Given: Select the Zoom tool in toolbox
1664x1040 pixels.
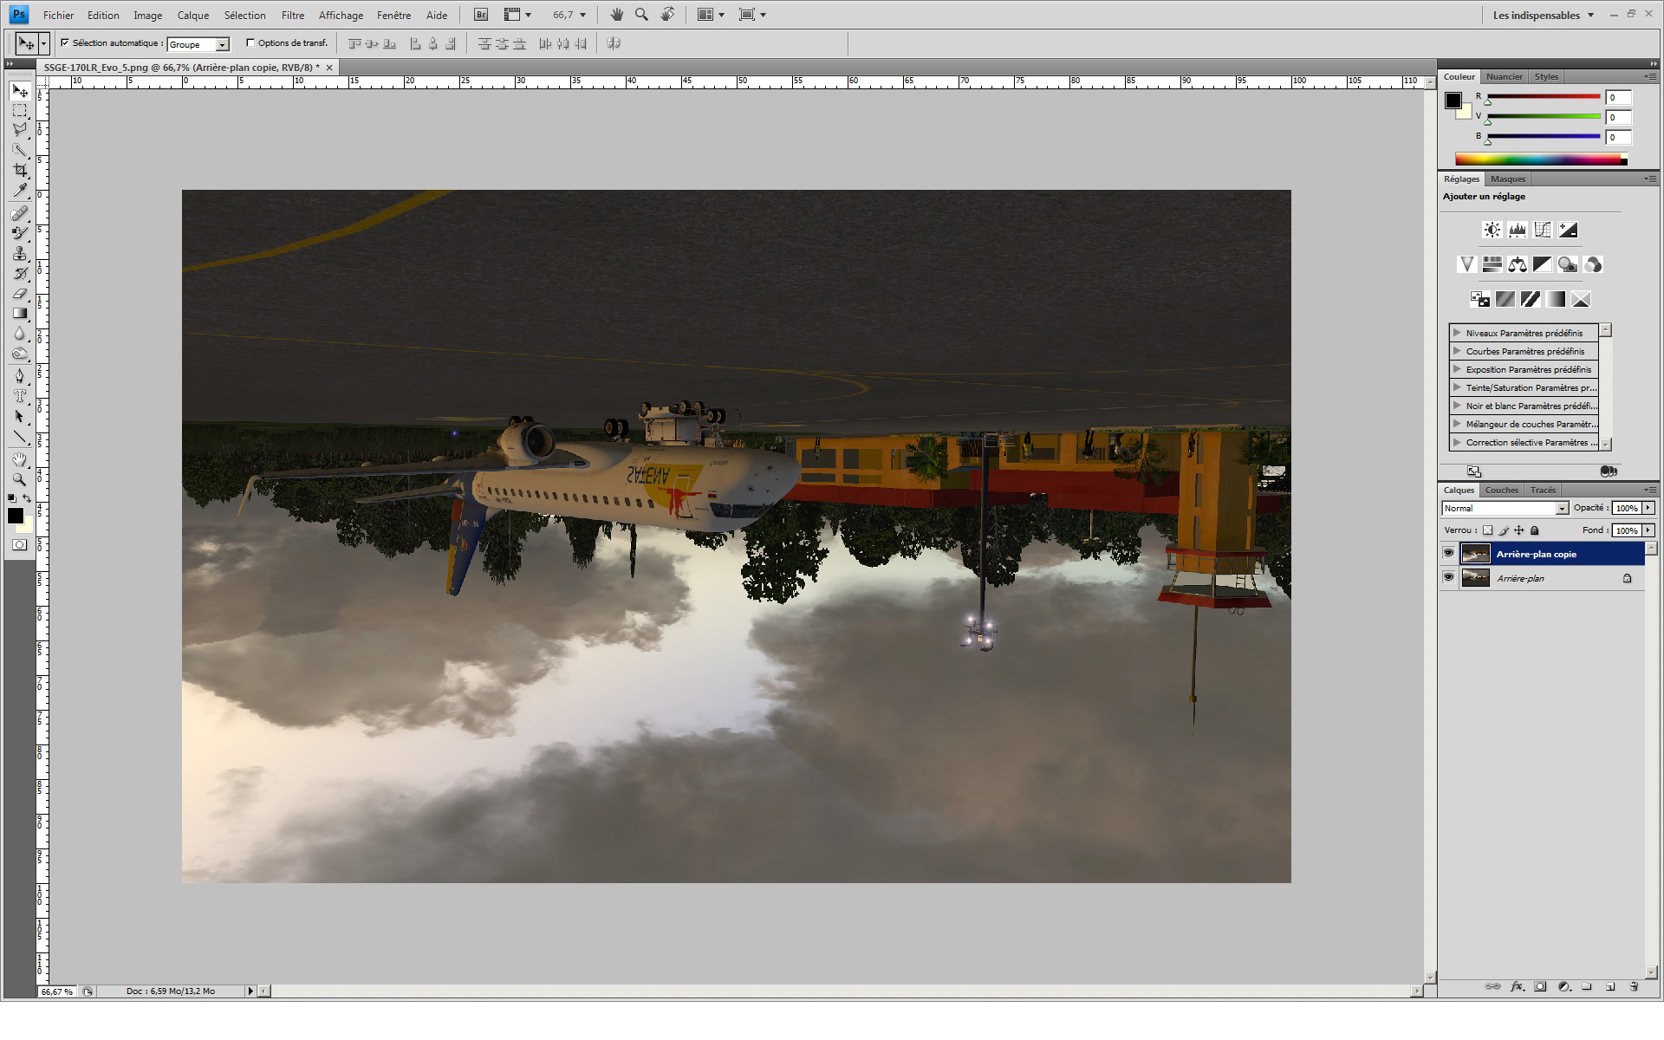Looking at the screenshot, I should 20,479.
